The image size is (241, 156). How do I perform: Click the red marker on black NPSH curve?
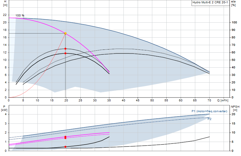point(65,147)
